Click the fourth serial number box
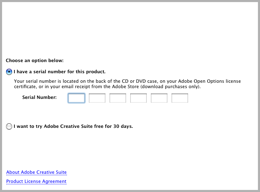The image size is (260, 192). tap(138, 98)
